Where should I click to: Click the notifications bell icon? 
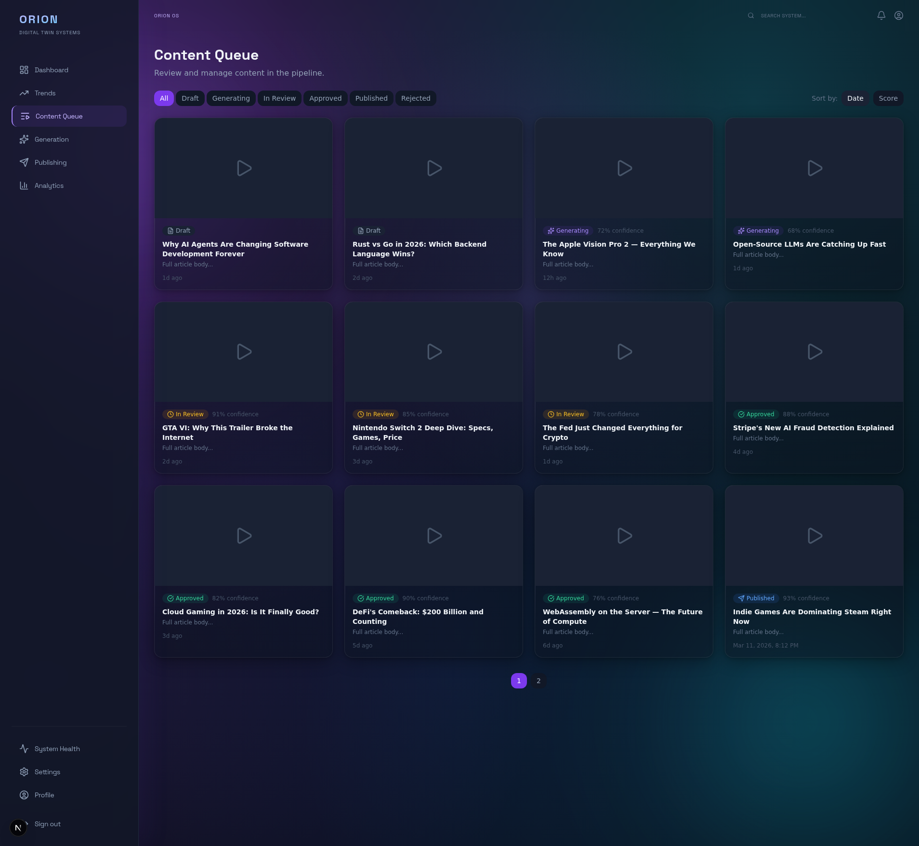coord(881,15)
